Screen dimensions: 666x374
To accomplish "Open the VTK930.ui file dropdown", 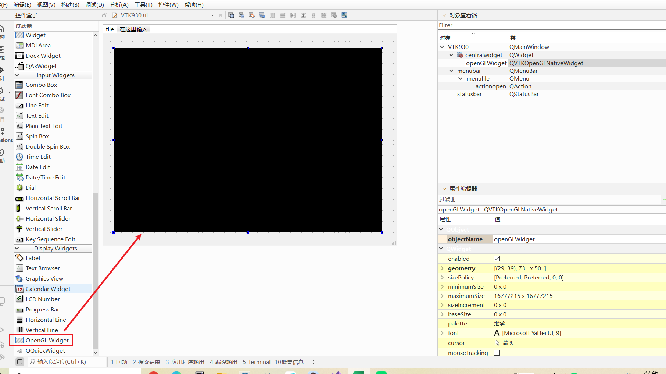I will point(212,15).
